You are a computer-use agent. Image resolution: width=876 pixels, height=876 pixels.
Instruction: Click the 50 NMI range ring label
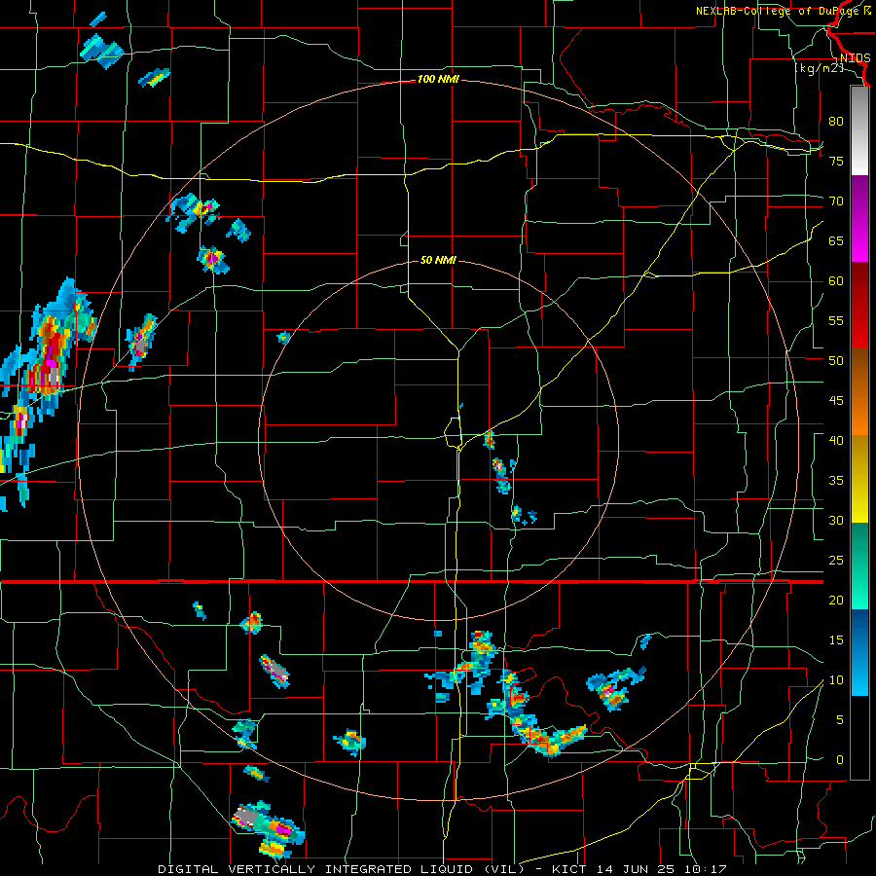tap(438, 260)
